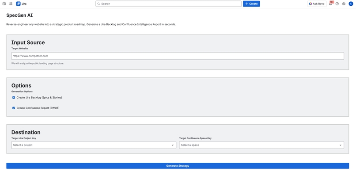Screen dimensions: 356x180
Task: Click the Jira logo
Action: click(x=21, y=4)
